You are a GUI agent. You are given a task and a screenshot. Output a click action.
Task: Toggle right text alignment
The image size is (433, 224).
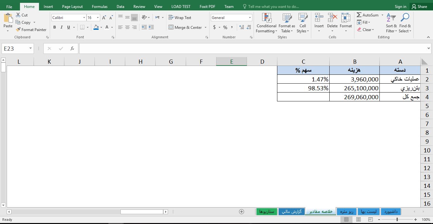134,27
